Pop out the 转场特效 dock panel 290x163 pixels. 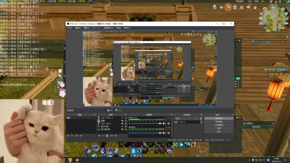click(x=201, y=115)
